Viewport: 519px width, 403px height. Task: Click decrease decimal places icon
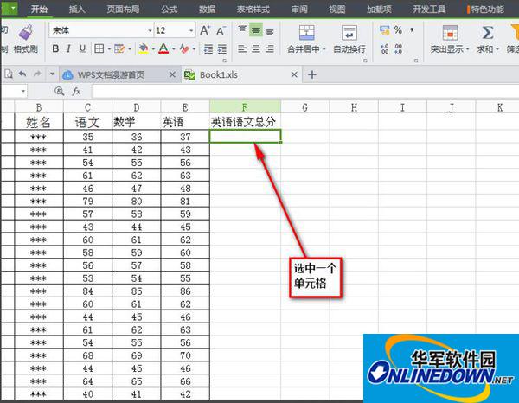coord(398,49)
